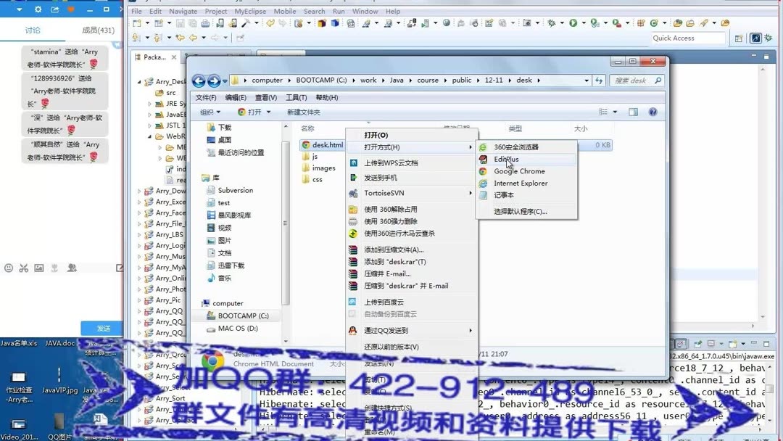Click the 发送 send button in QQ

(102, 328)
